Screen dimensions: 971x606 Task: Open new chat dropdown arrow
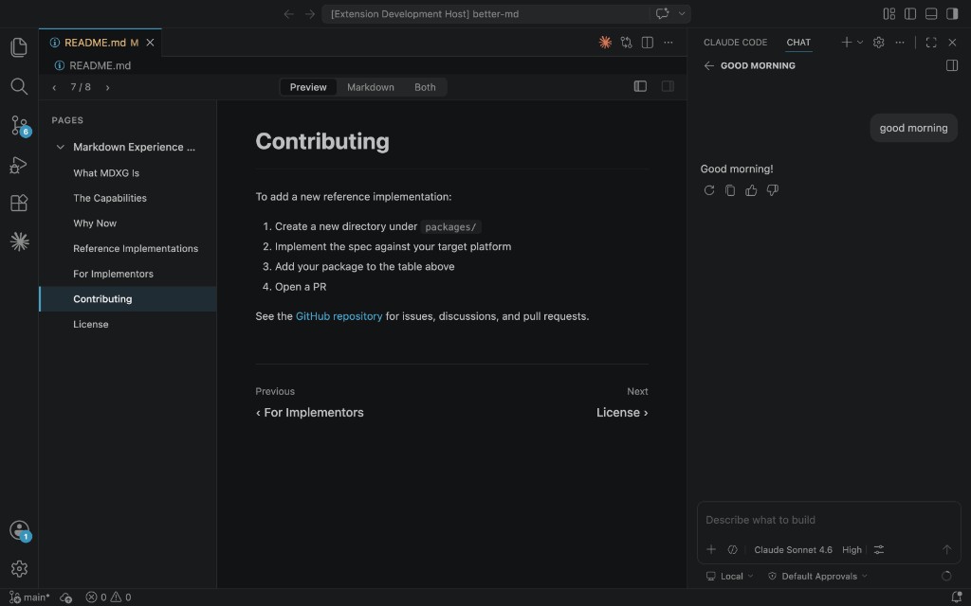(x=859, y=42)
